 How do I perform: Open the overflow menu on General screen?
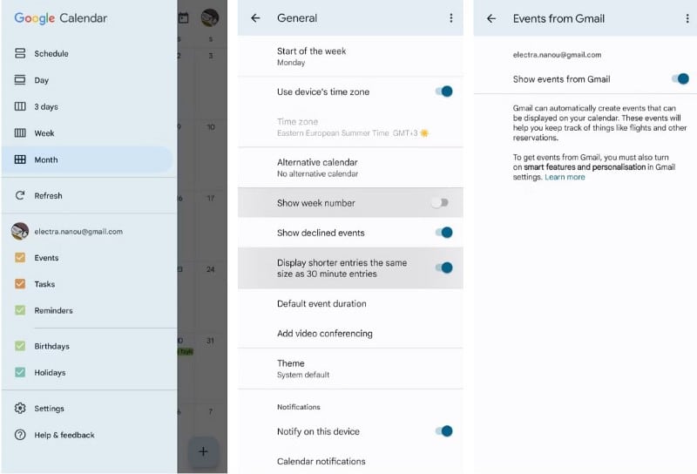(x=451, y=17)
